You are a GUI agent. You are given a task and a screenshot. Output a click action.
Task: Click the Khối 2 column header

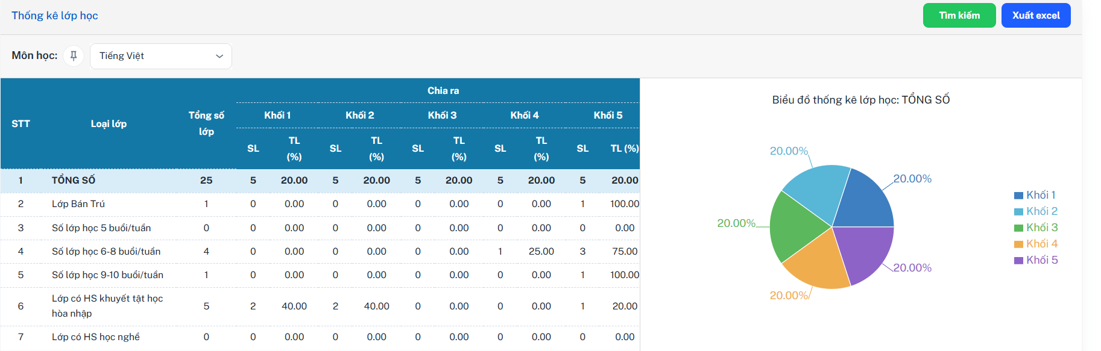(360, 116)
